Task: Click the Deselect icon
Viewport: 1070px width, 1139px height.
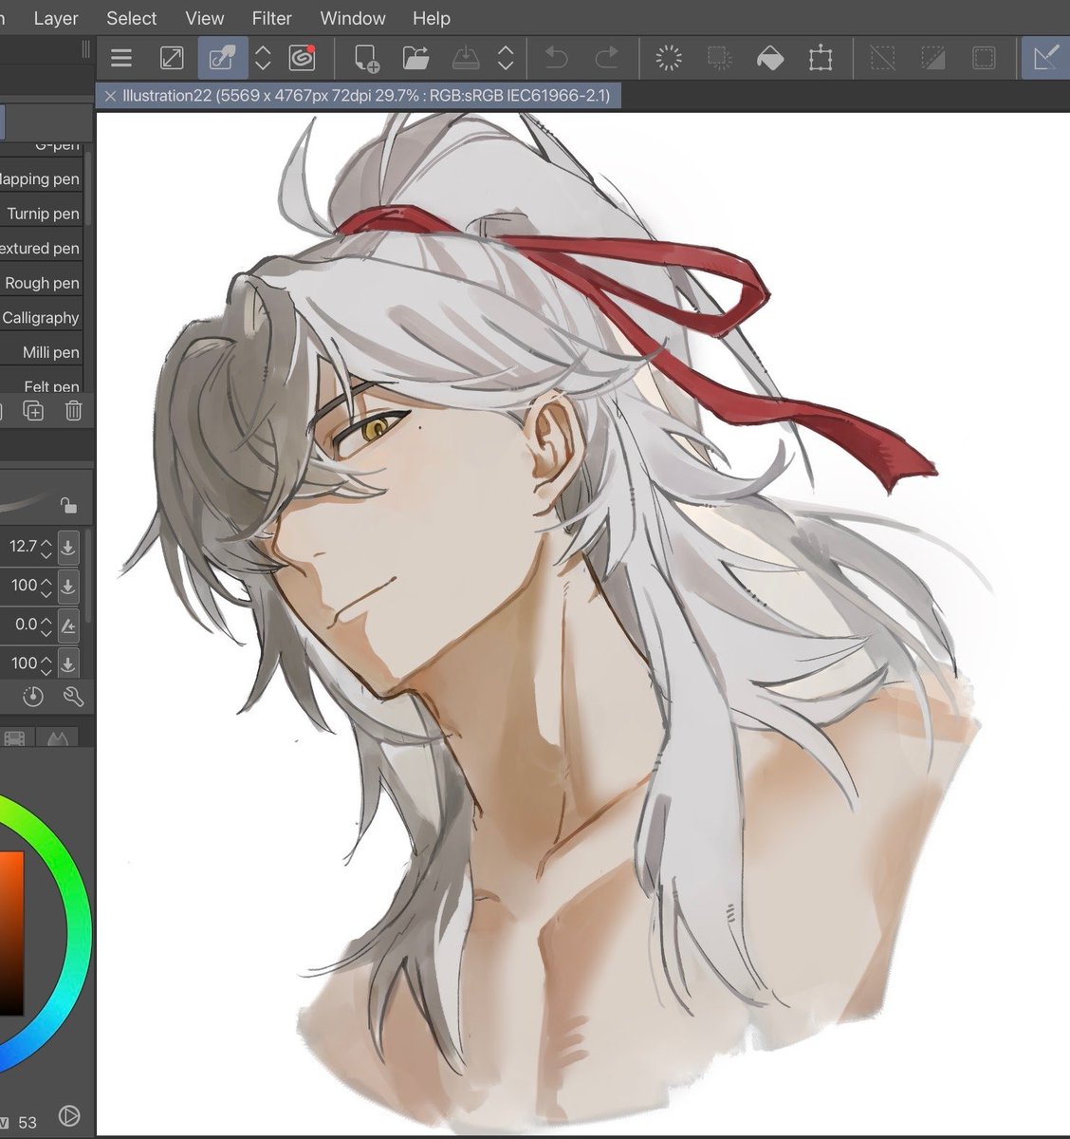Action: coord(882,59)
